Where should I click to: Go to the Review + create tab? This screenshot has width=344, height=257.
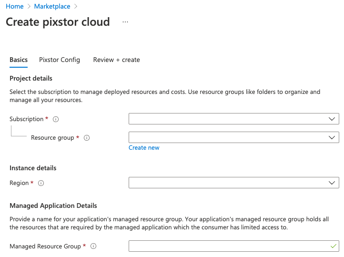(x=117, y=60)
